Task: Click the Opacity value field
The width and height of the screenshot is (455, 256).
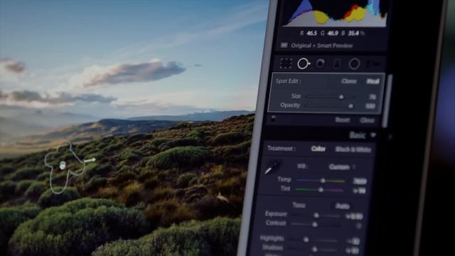Action: [370, 106]
